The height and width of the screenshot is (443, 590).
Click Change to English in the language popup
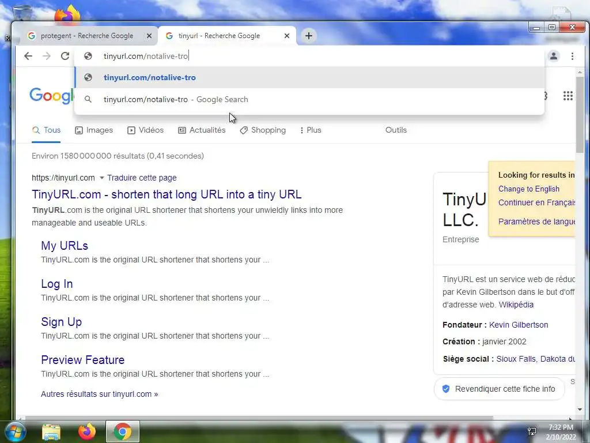(529, 189)
